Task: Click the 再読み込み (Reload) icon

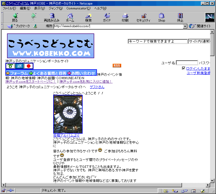Action: click(52, 17)
